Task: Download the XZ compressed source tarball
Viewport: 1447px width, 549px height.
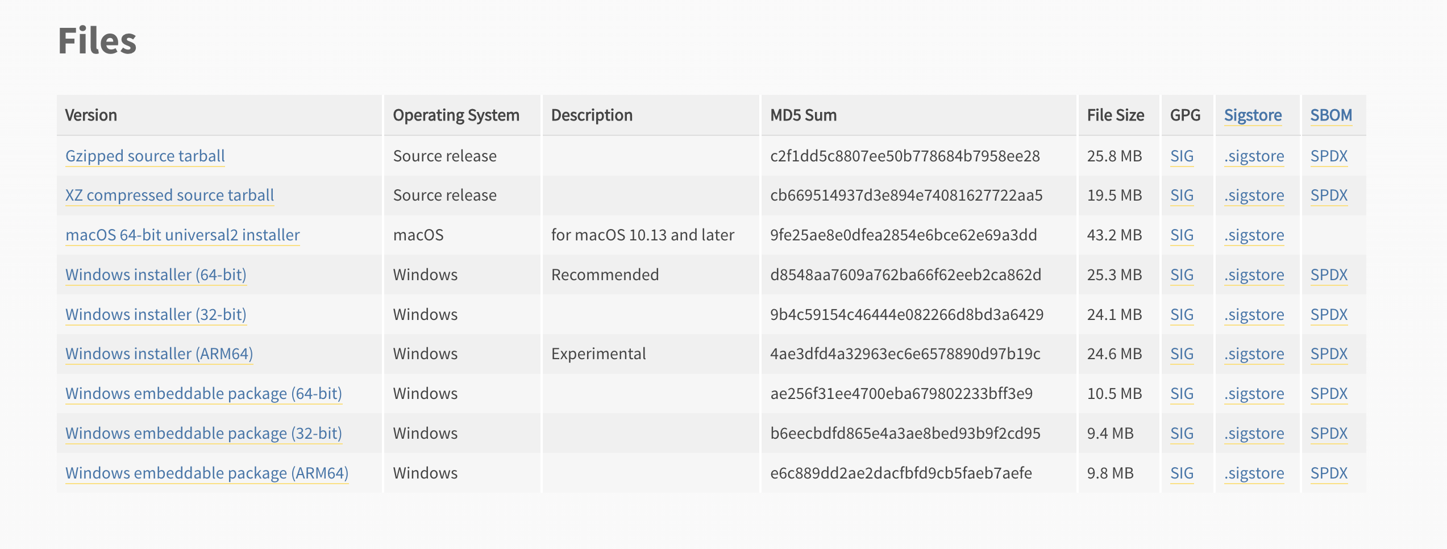Action: (x=169, y=195)
